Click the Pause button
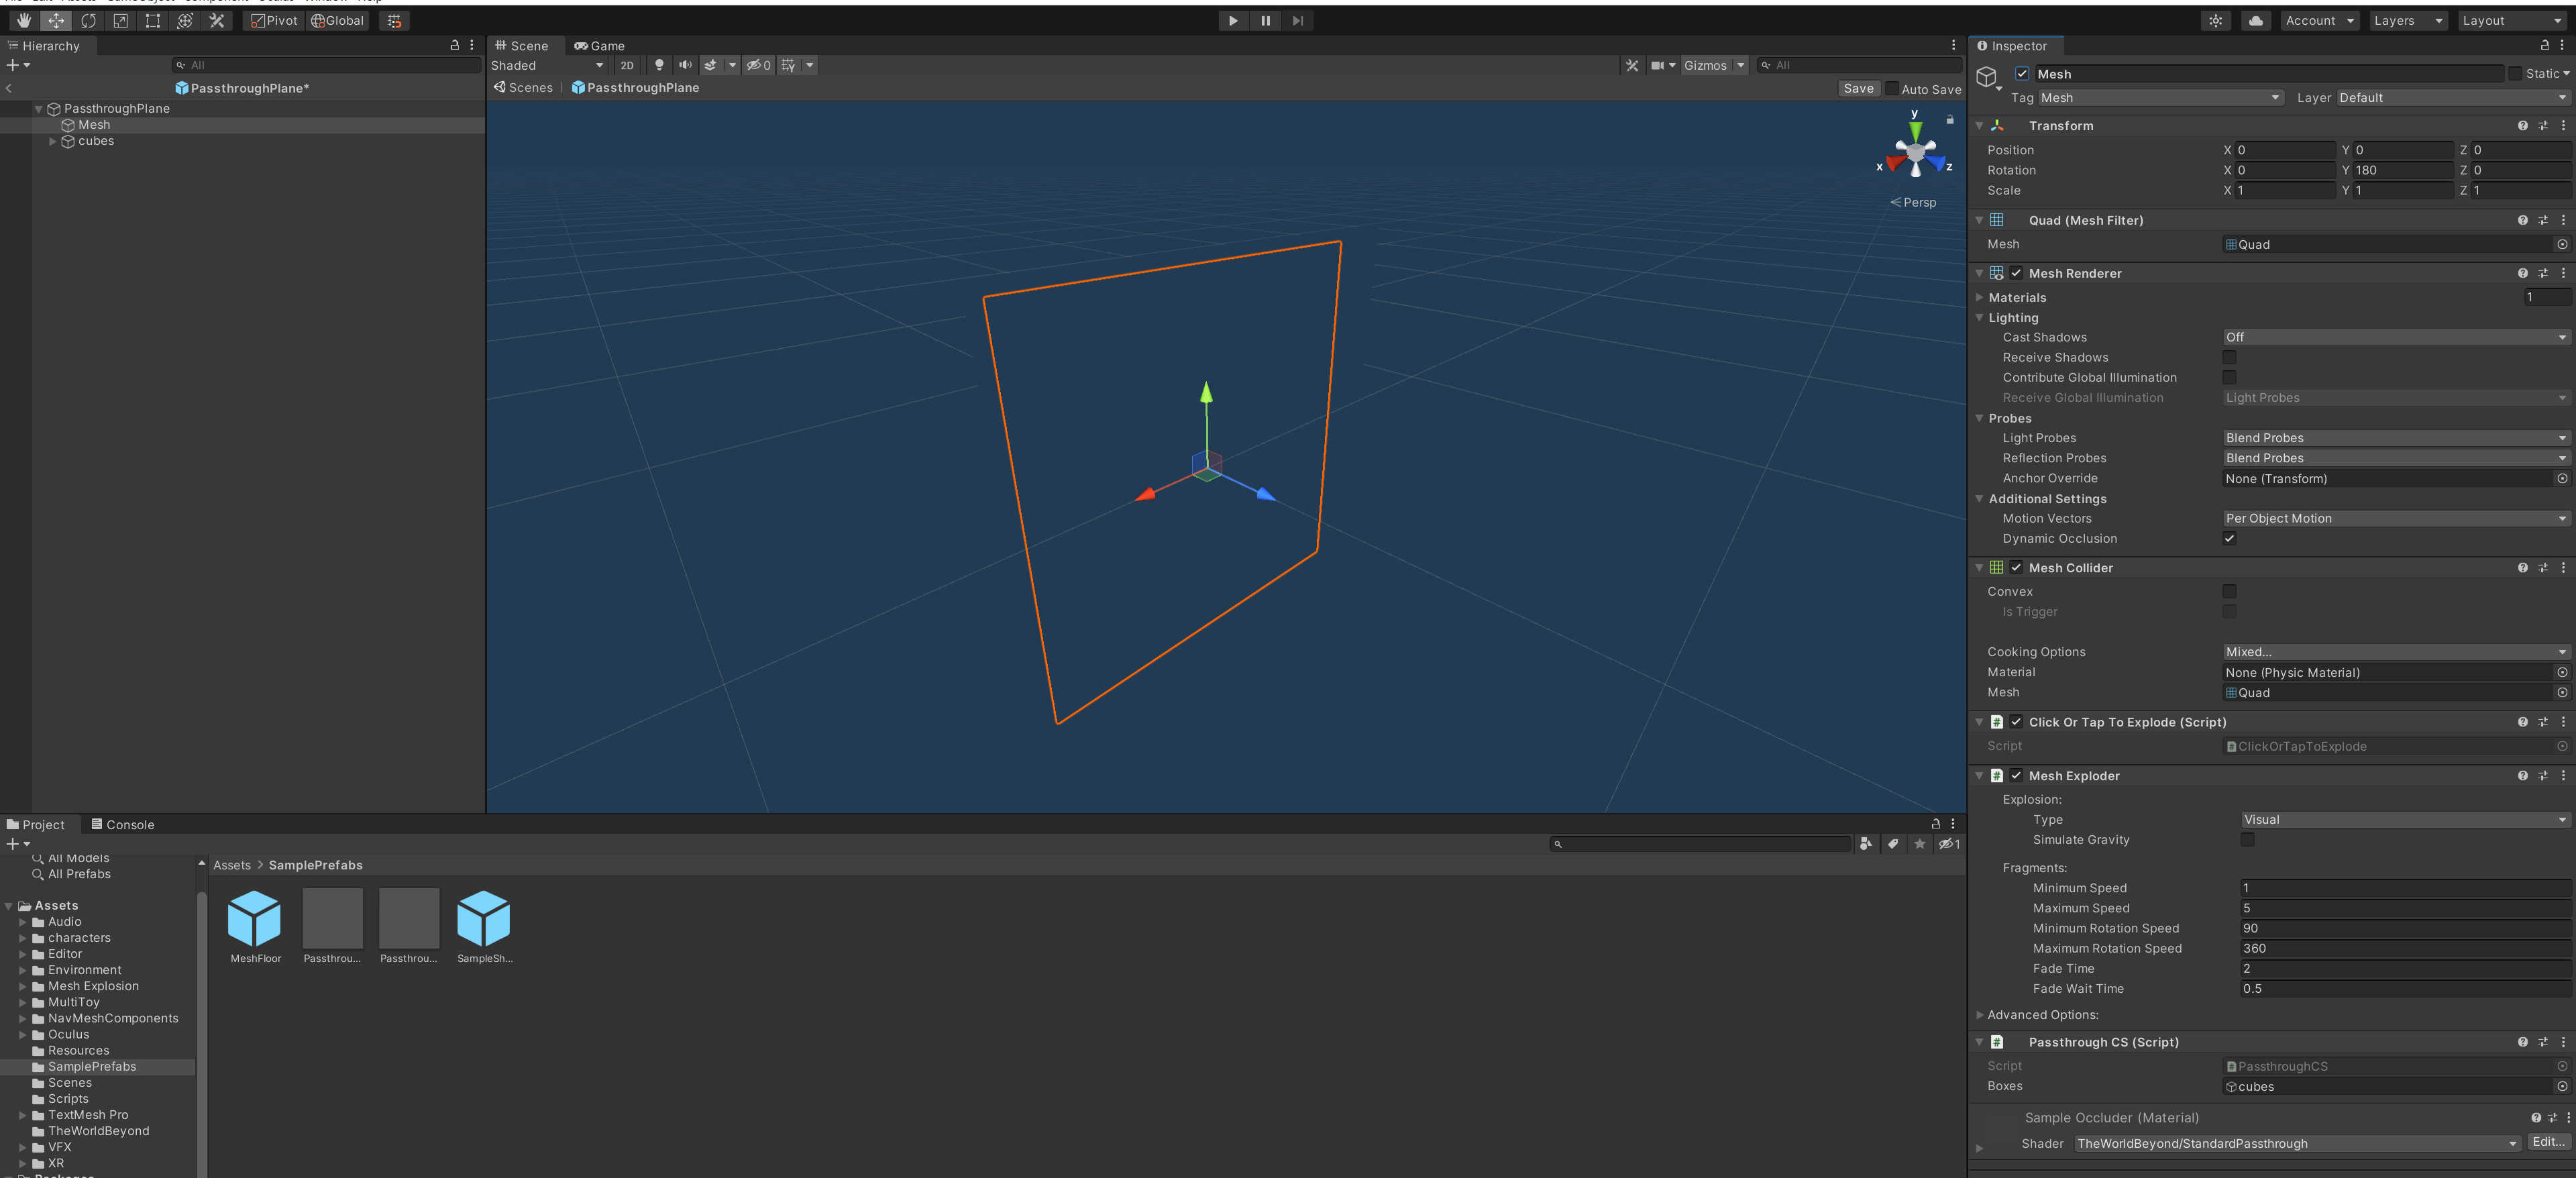This screenshot has height=1178, width=2576. [x=1265, y=21]
